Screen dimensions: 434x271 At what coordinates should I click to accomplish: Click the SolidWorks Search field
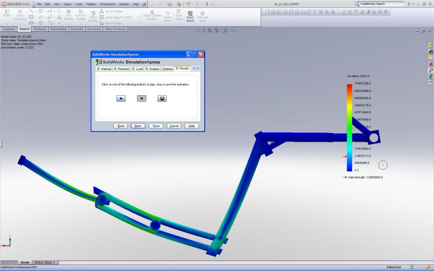[x=382, y=4]
